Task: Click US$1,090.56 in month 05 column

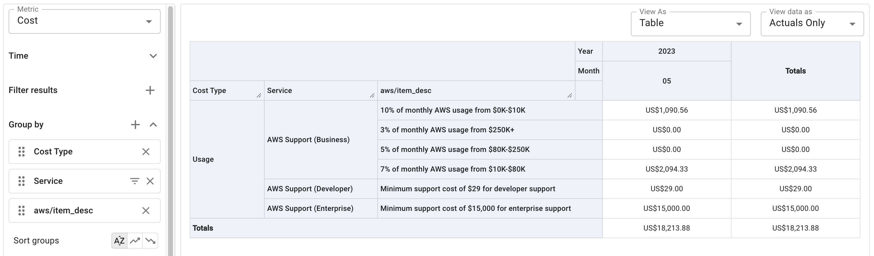Action: (x=667, y=110)
